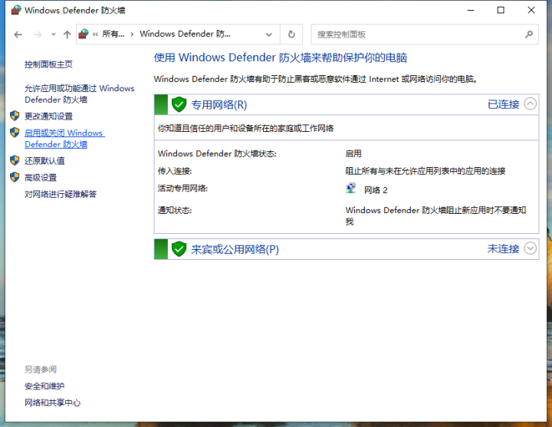Close the Windows Defender 防火墙 window
Image resolution: width=552 pixels, height=427 pixels.
click(531, 10)
